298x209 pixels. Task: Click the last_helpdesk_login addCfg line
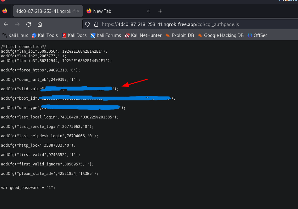[50, 136]
